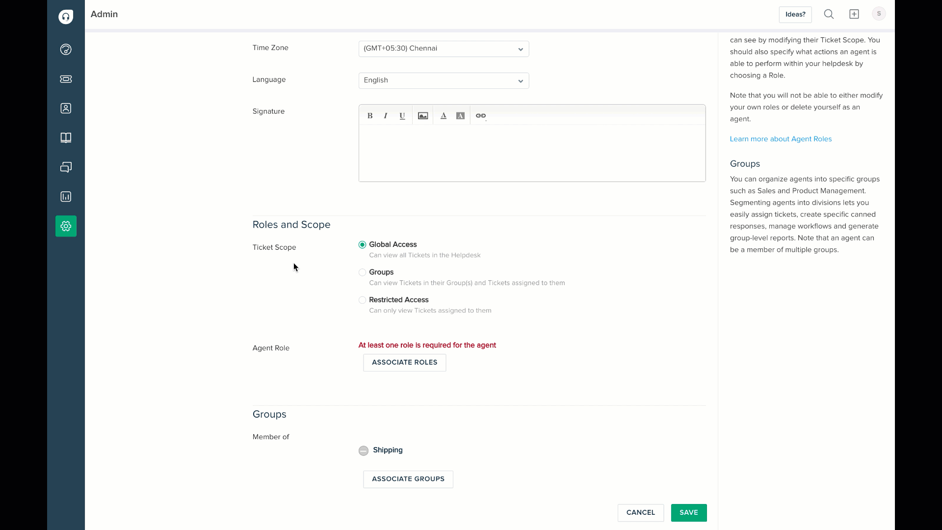Click the Associate Roles button
942x530 pixels.
point(404,363)
